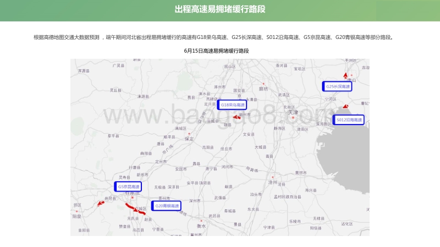Click the 灵丘县 label on map
Screen dimensions: 440x247
coord(116,90)
